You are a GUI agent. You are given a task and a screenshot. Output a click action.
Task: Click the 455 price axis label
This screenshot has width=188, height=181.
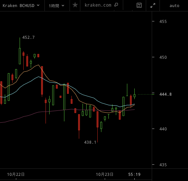163,21
